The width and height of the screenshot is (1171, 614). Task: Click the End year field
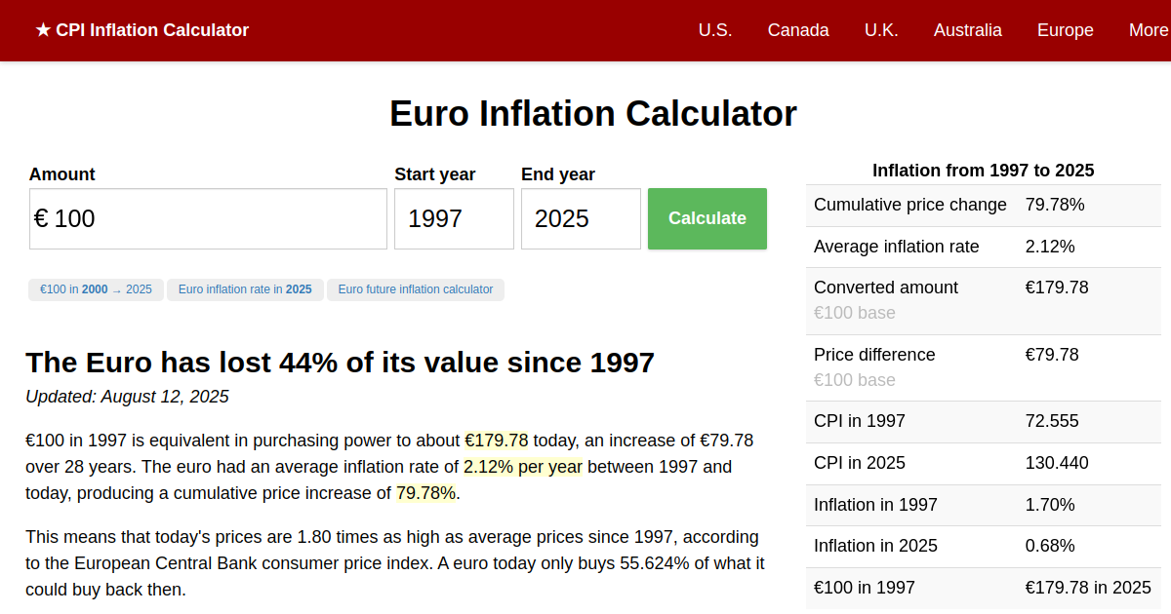(x=581, y=218)
